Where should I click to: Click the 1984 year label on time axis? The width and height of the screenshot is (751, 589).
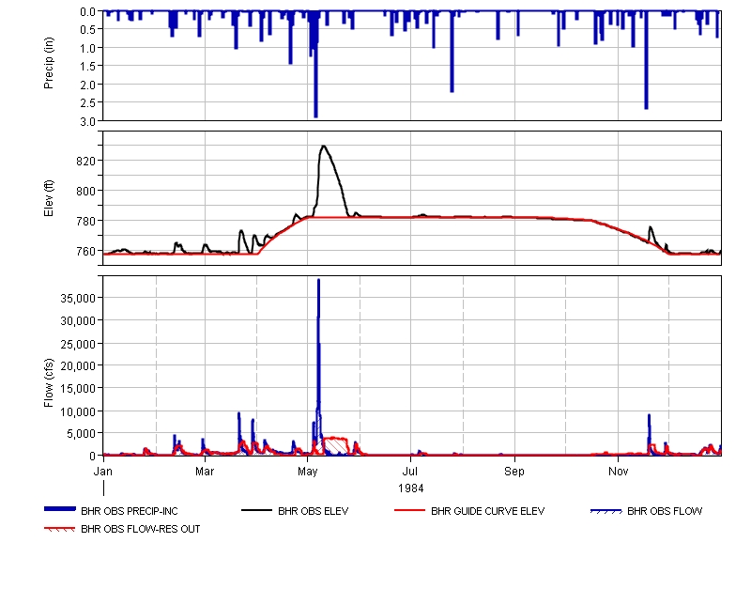(410, 488)
